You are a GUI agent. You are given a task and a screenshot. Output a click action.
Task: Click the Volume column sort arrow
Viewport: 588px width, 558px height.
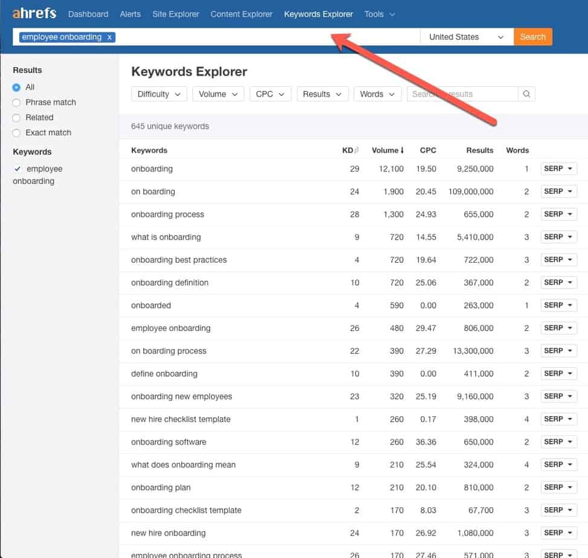tap(402, 150)
